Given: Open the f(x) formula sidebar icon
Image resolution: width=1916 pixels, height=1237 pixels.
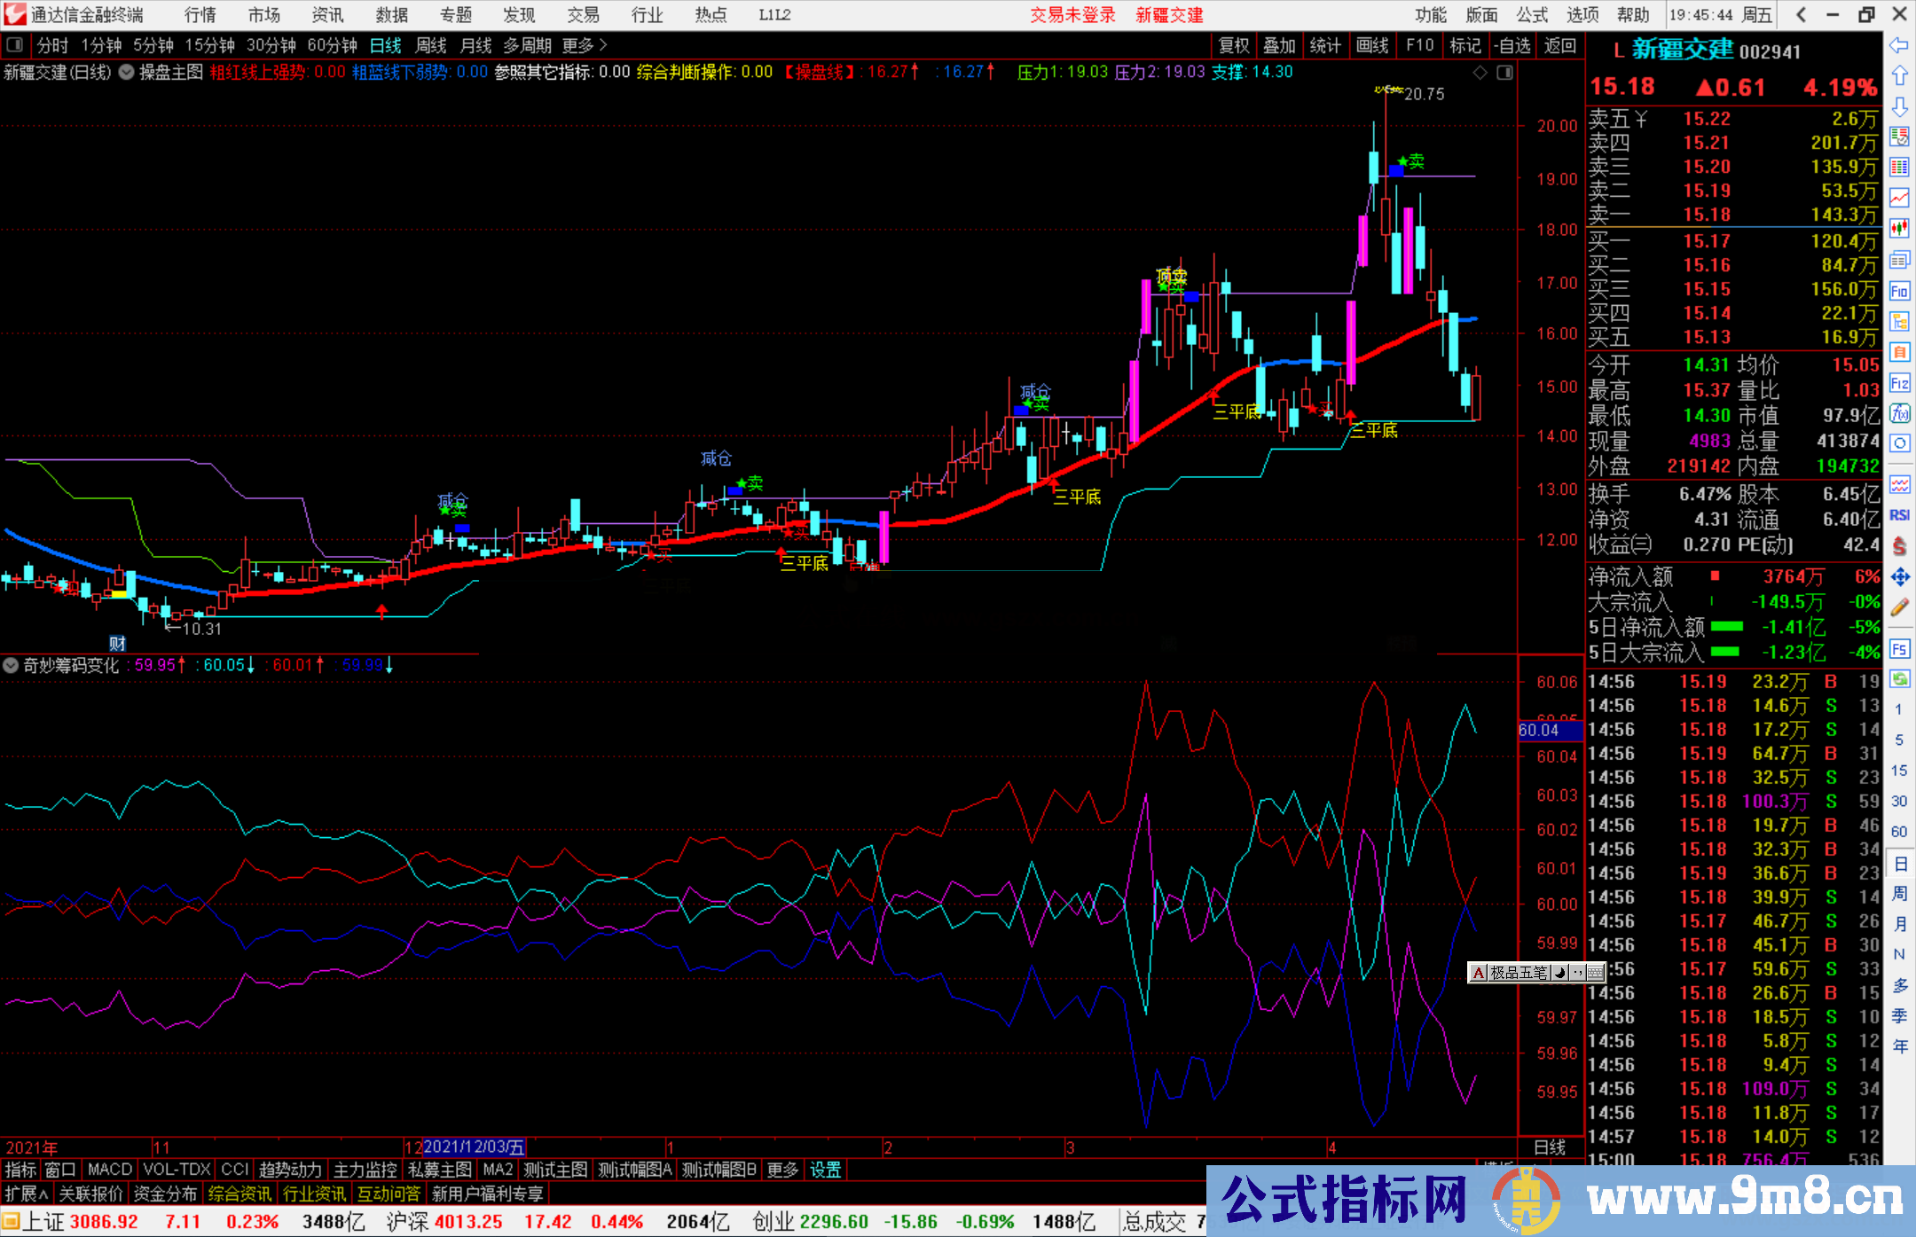Looking at the screenshot, I should [x=1899, y=413].
